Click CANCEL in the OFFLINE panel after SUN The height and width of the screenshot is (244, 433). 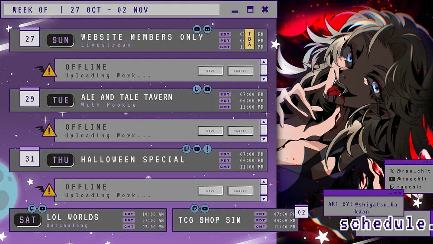240,71
